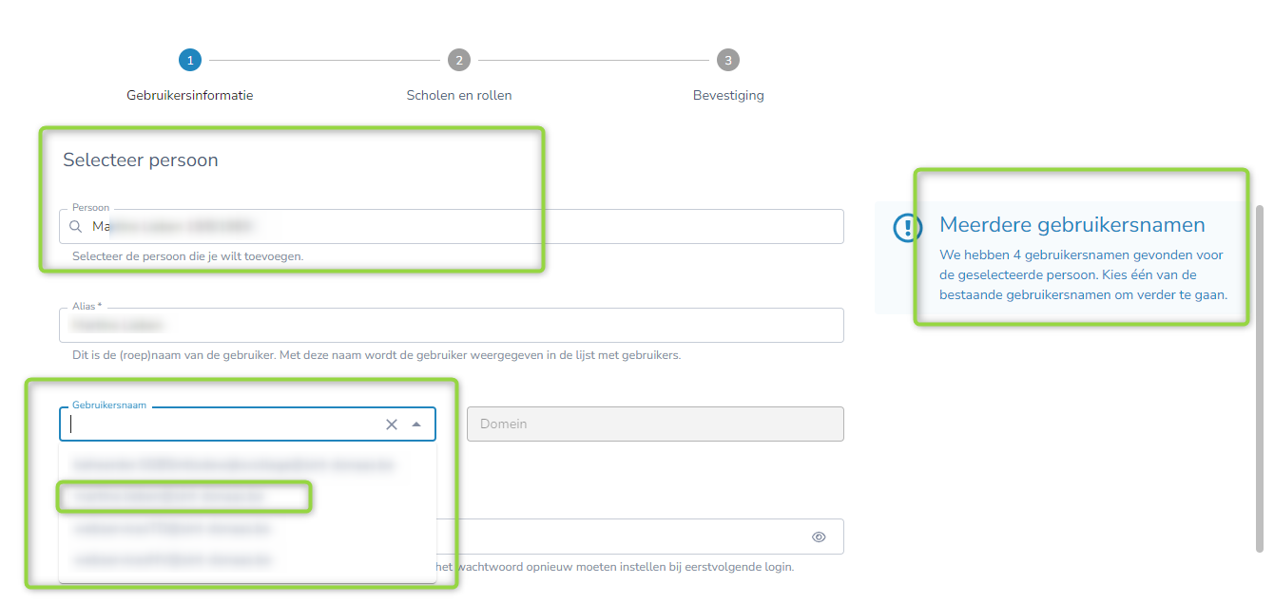Click the vertical scrollbar on the right
1274x603 pixels.
1260,380
